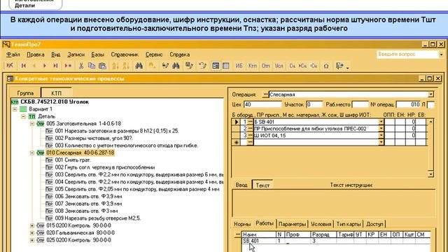Open dropdown of Ш ИОТ 04, 15 row

tap(381, 136)
